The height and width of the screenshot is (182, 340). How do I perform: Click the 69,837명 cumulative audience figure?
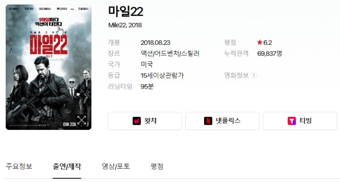click(269, 54)
